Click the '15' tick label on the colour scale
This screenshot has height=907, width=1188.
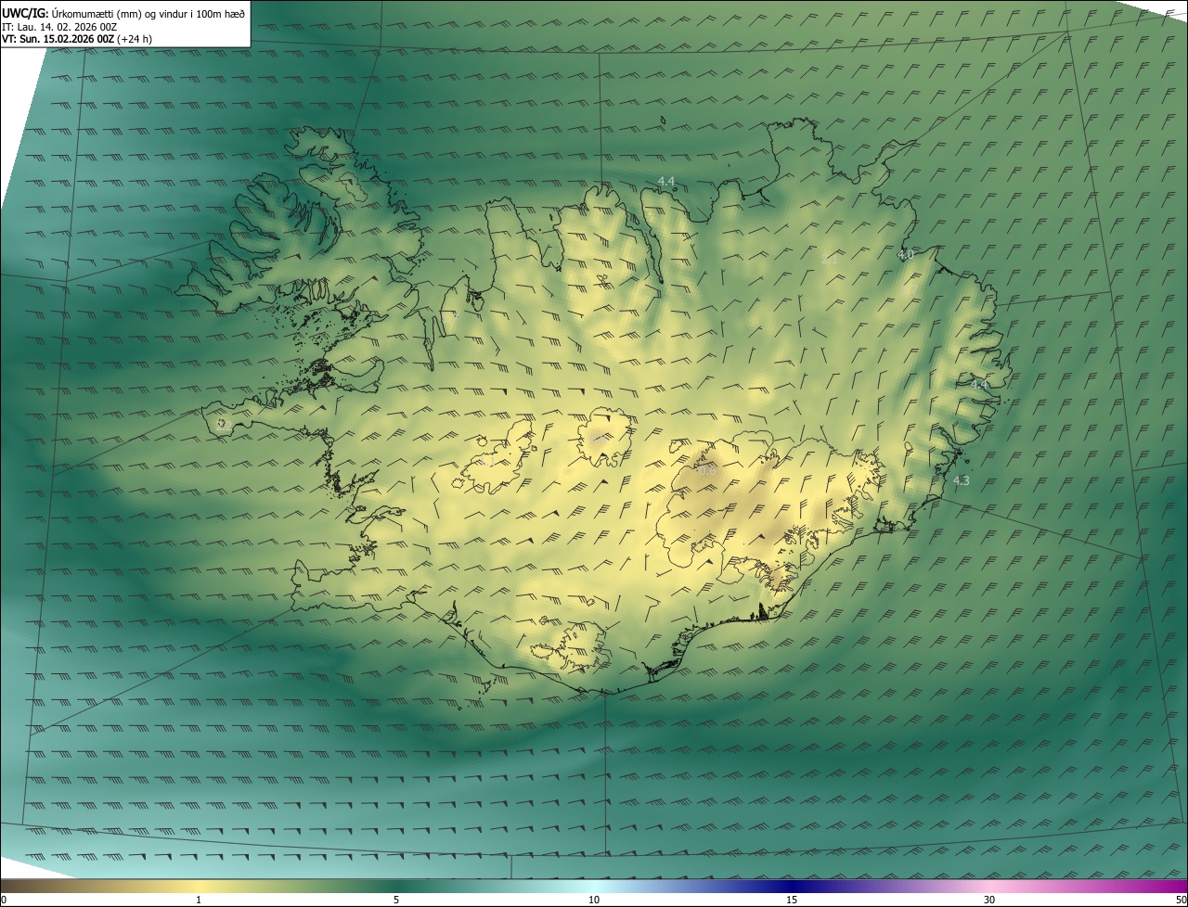pyautogui.click(x=792, y=900)
